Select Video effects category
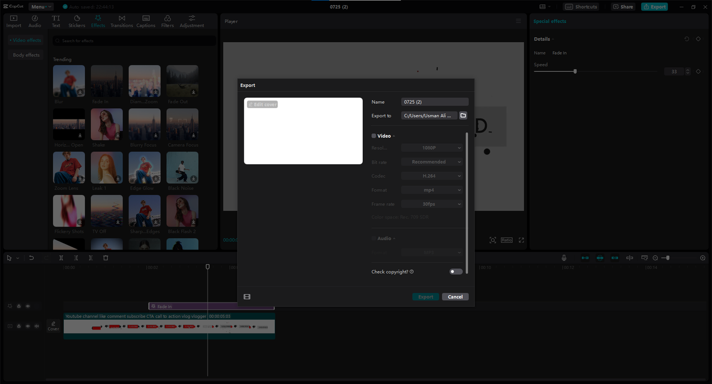The image size is (712, 384). [x=26, y=40]
